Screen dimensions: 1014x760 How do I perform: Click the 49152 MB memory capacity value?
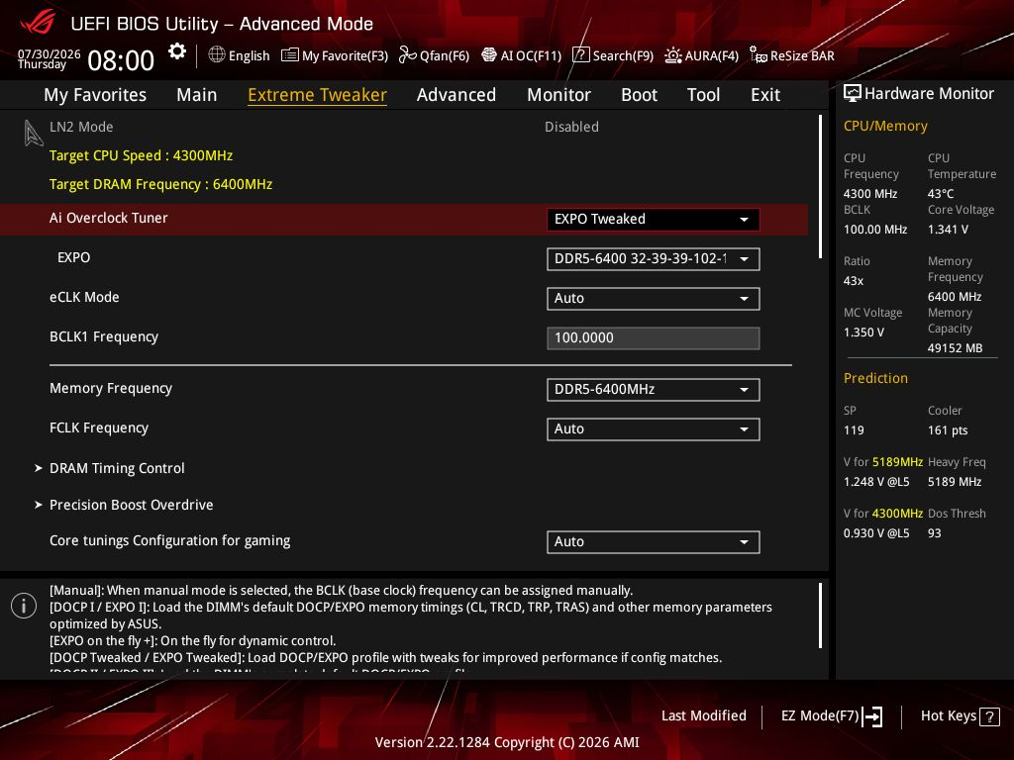tap(956, 347)
